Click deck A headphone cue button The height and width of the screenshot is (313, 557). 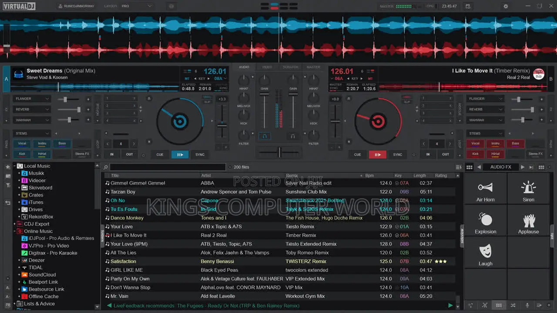click(x=264, y=136)
